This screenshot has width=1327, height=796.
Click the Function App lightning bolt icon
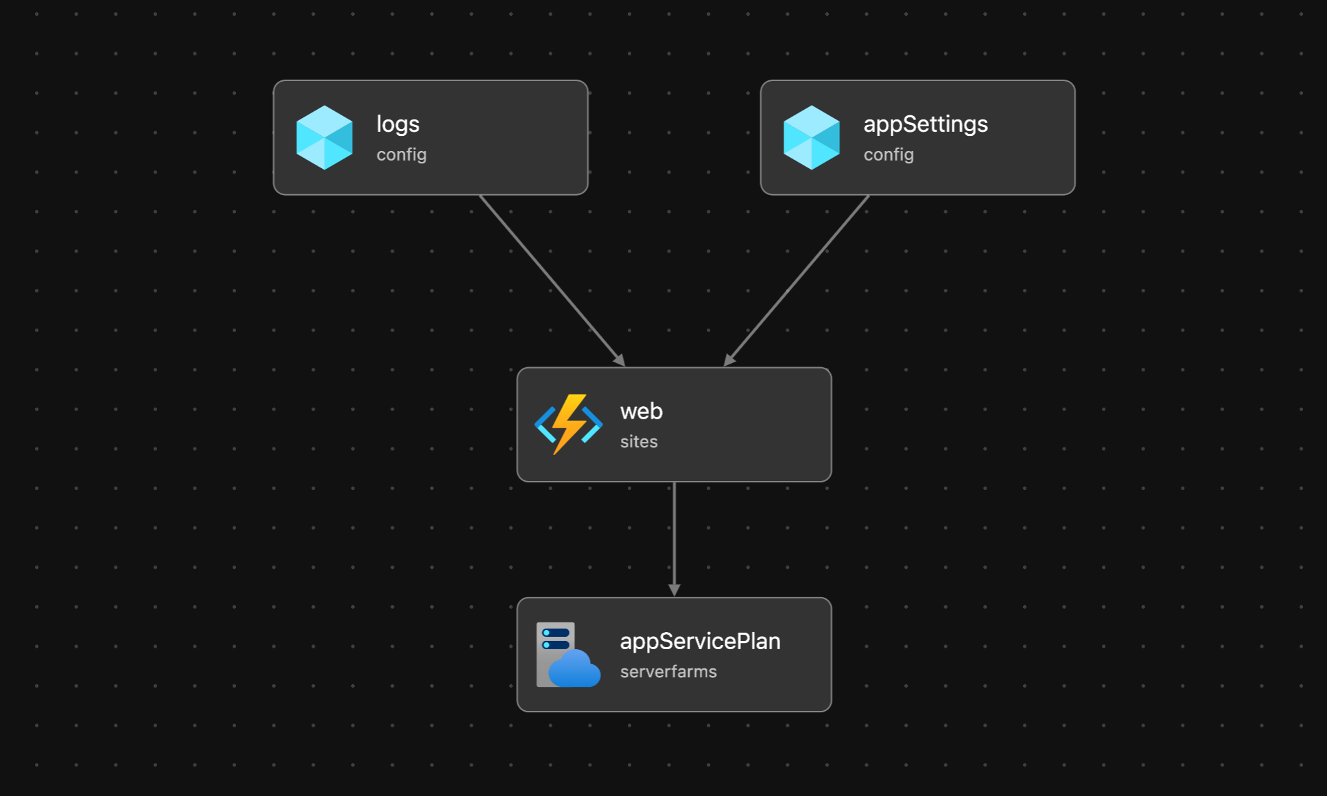click(x=568, y=424)
